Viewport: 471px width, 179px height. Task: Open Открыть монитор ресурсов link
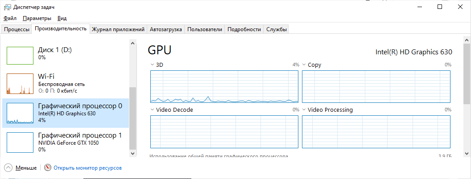pos(87,168)
